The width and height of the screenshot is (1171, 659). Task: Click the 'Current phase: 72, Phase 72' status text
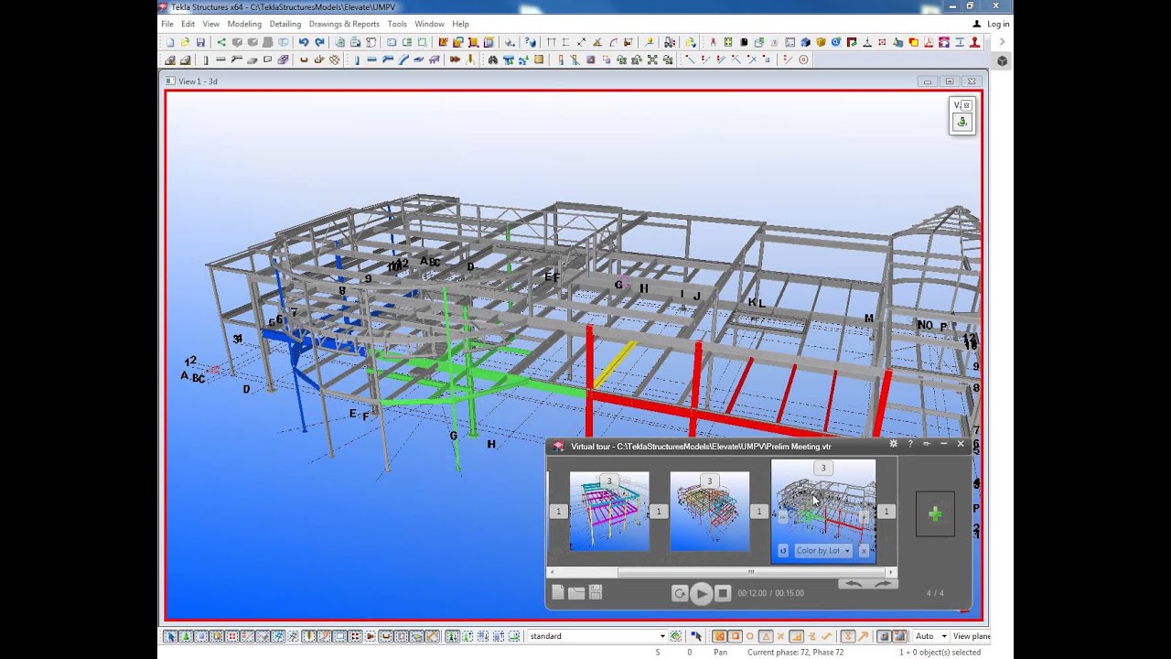pos(795,653)
